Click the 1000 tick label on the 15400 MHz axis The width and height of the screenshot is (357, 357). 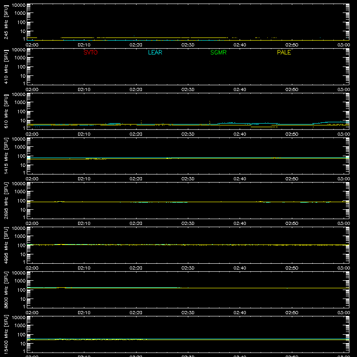[x=20, y=326]
